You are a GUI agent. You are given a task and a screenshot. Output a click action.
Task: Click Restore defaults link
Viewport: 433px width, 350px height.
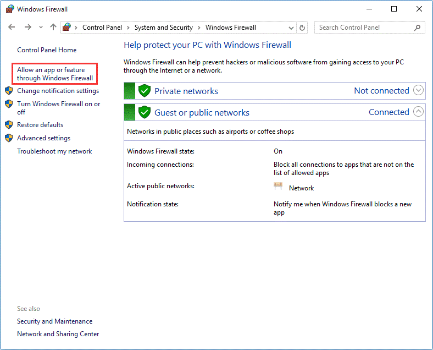(40, 125)
